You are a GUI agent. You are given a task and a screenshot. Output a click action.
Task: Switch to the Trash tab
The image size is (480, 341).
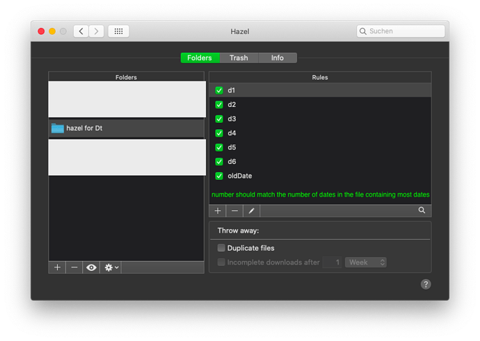pos(239,58)
